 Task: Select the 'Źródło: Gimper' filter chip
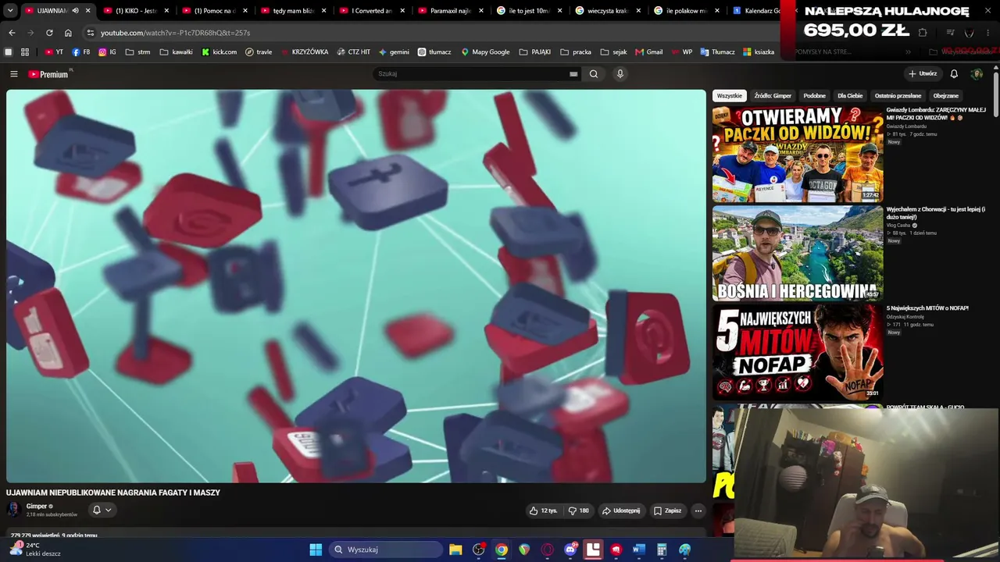tap(773, 96)
